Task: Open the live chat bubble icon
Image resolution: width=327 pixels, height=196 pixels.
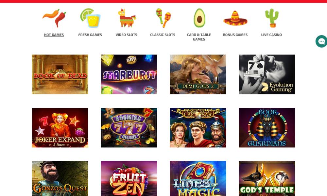Action: [321, 41]
